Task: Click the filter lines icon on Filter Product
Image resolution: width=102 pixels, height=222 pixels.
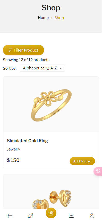Action: (x=10, y=50)
